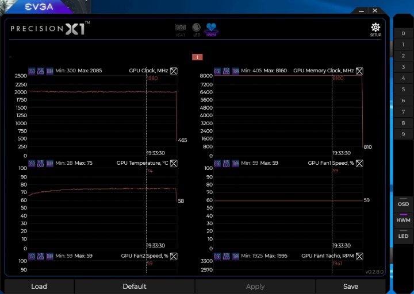The image size is (414, 294).
Task: Click the v0.2.8.0 version label
Action: [x=374, y=272]
